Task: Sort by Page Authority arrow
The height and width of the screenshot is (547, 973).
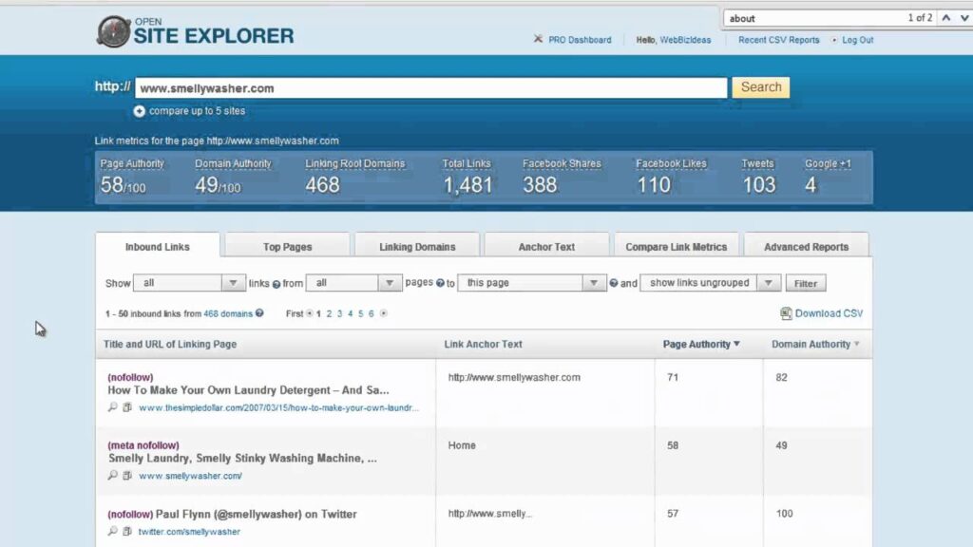Action: click(736, 344)
